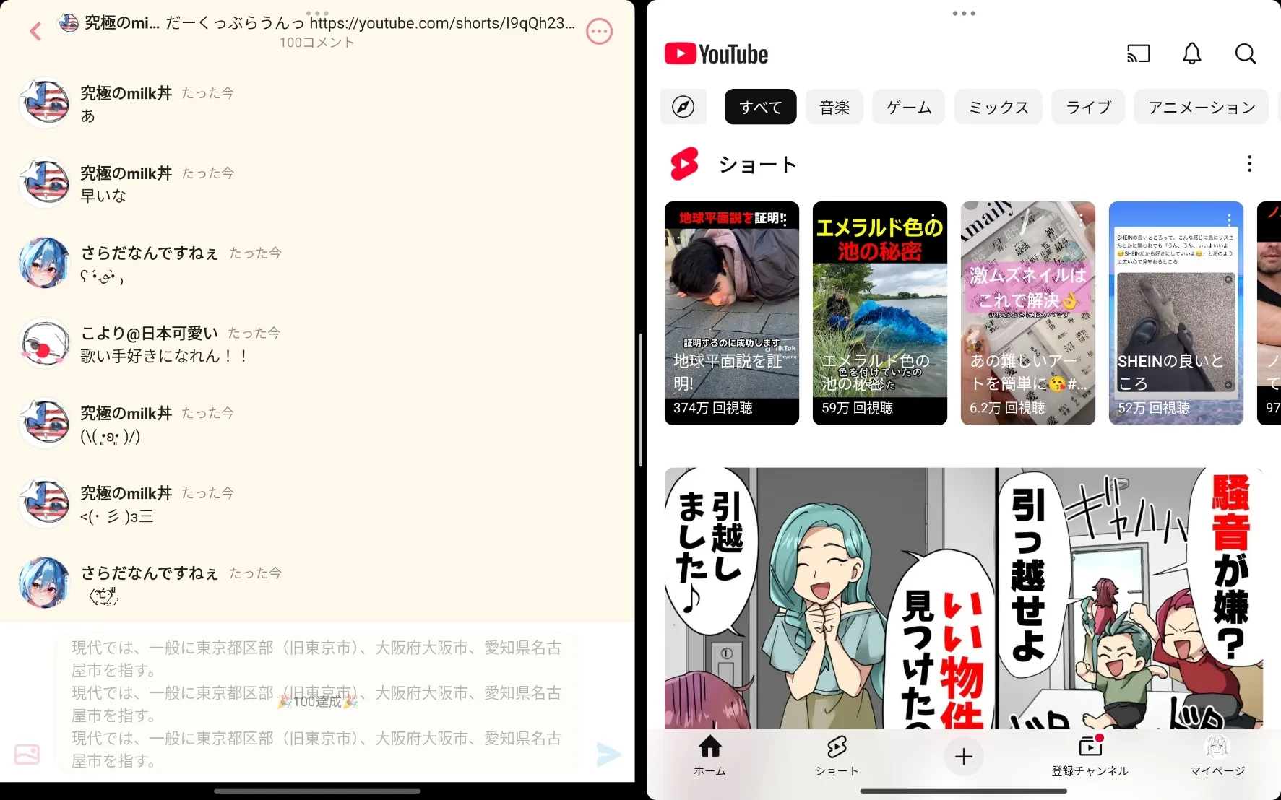Tap the create plus button in YouTube
Viewport: 1281px width, 800px height.
coord(964,756)
